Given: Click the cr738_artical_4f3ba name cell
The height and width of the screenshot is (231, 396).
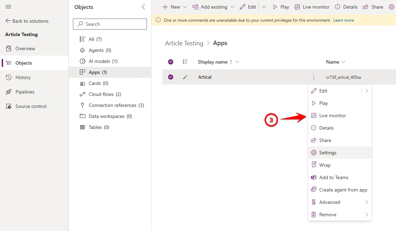Looking at the screenshot, I should point(343,77).
